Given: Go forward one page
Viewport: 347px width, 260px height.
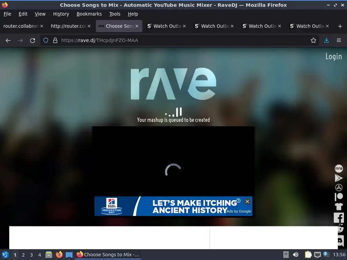Looking at the screenshot, I should [x=20, y=41].
